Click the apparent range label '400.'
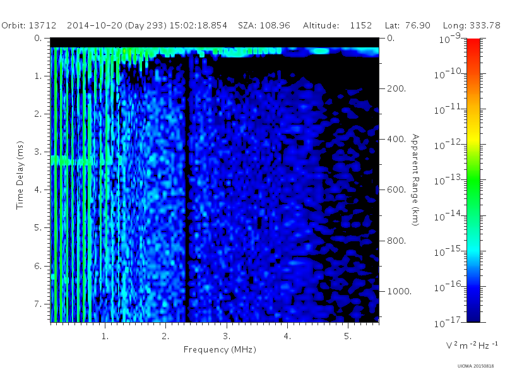This screenshot has height=379, width=505. (396, 139)
